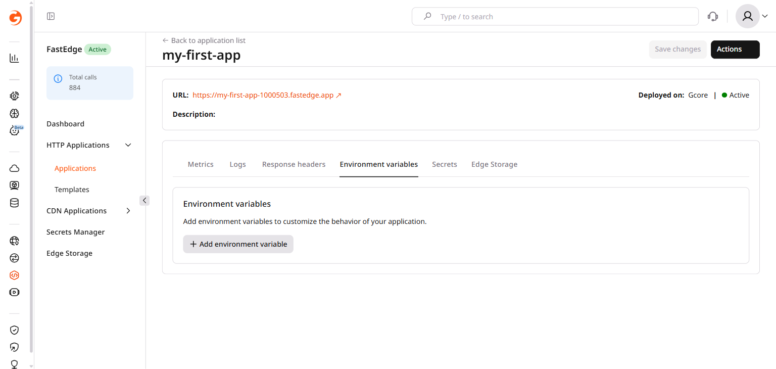This screenshot has width=776, height=369.
Task: Collapse the HTTP Applications chevron
Action: tap(128, 145)
